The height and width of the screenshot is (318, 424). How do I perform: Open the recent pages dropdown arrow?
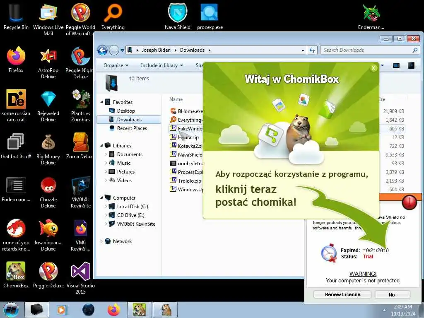[x=122, y=50]
